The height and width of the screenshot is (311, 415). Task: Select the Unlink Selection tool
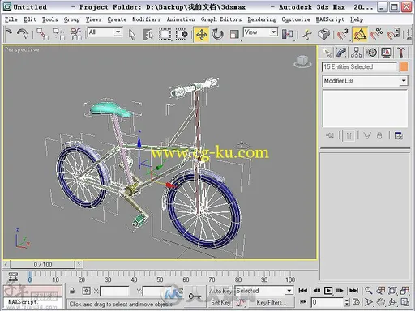pos(59,34)
